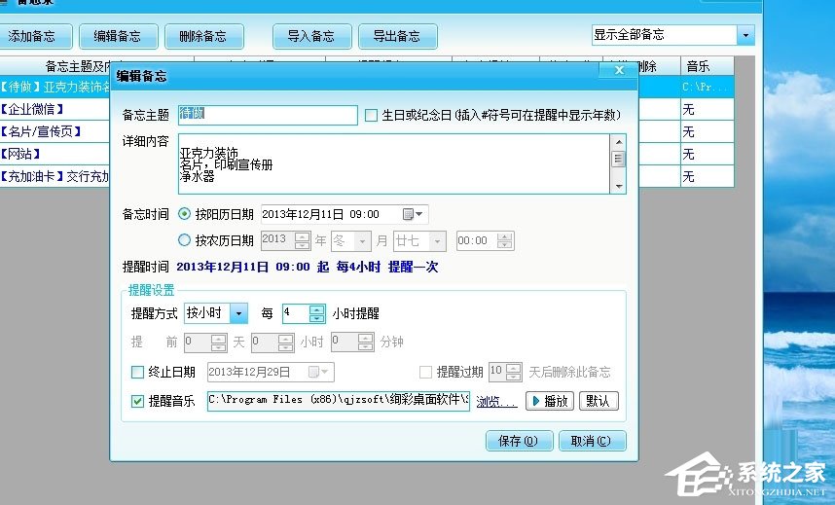Increase the hourly reminder interval spinner
Screen dimensions: 835x505
pyautogui.click(x=316, y=308)
